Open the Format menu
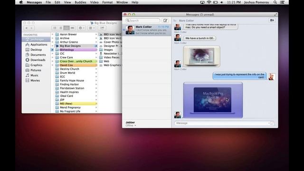 (x=107, y=2)
